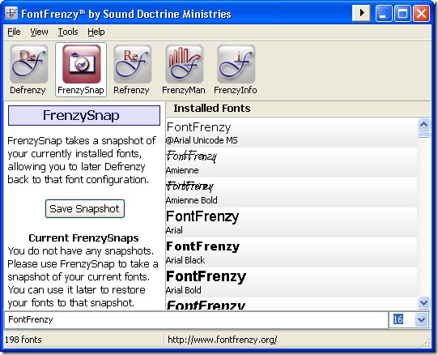Open the File menu
438x355 pixels.
14,32
